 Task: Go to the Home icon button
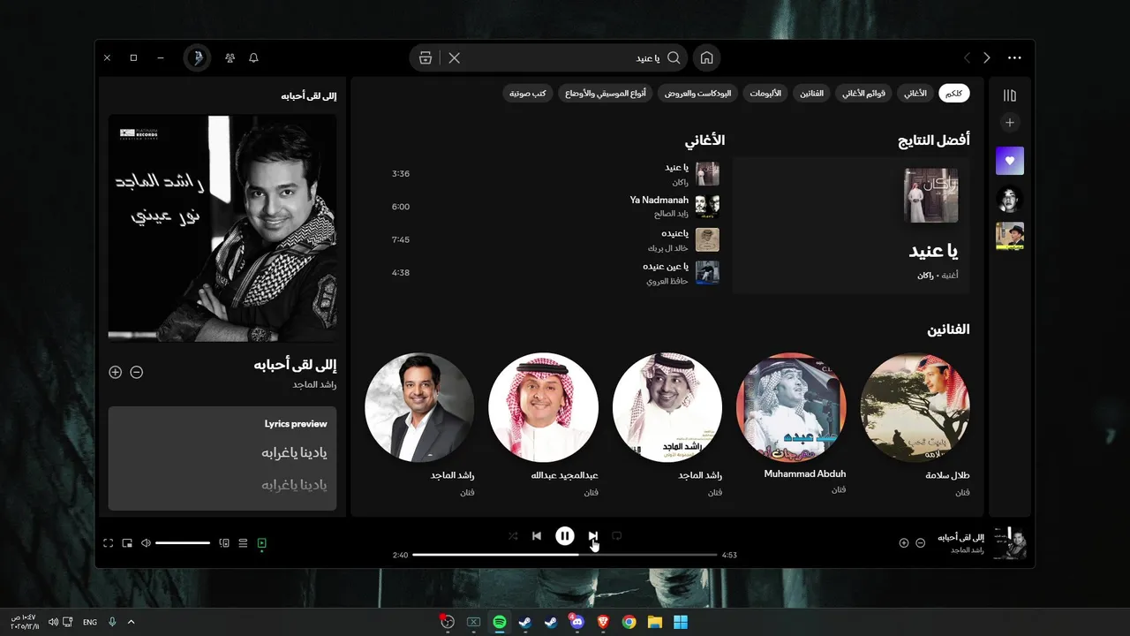(706, 58)
